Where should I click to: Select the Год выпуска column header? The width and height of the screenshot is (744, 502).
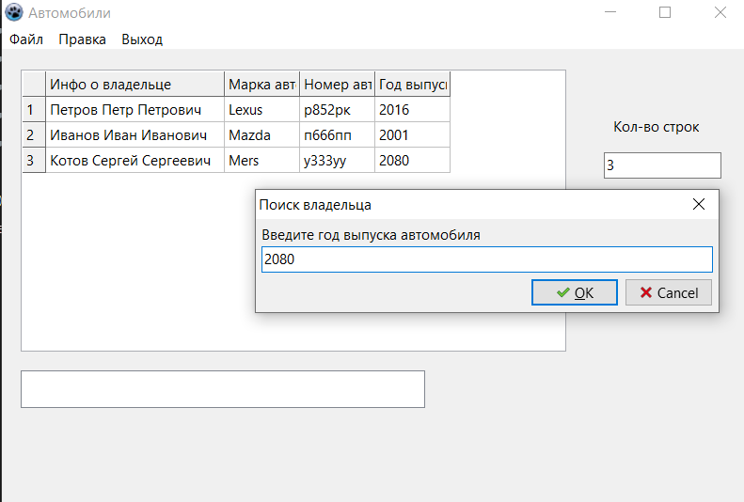coord(412,85)
